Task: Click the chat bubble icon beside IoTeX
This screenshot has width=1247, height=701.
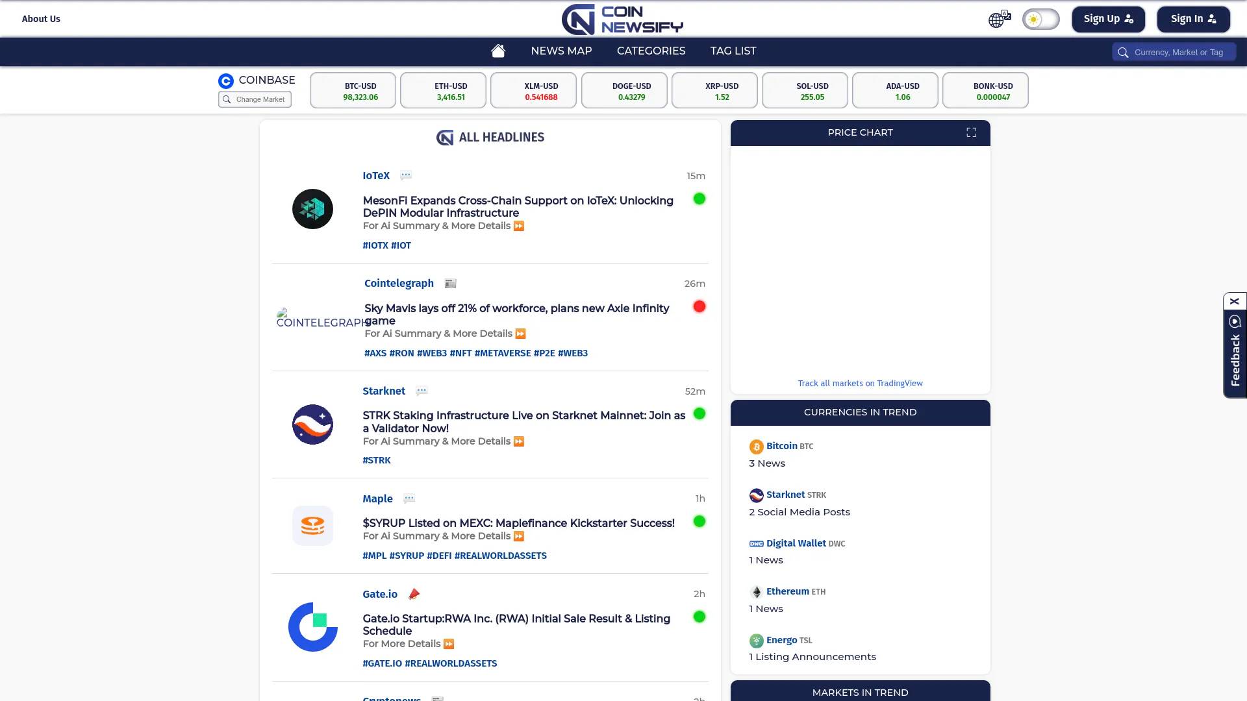Action: point(406,175)
